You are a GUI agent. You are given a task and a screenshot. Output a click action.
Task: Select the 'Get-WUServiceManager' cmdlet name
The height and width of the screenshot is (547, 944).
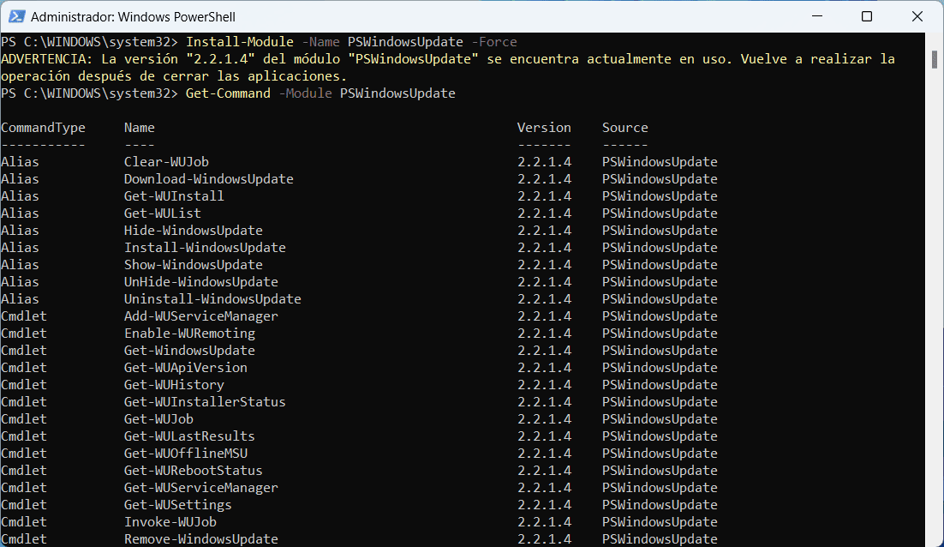coord(201,487)
